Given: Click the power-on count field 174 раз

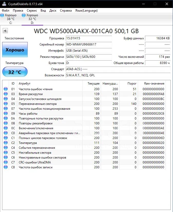Looking at the screenshot, I should click(x=158, y=57).
